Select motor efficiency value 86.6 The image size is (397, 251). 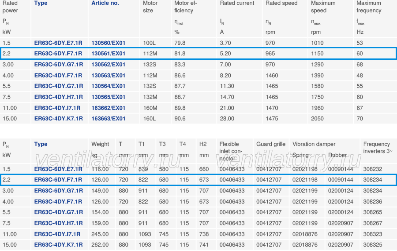pyautogui.click(x=180, y=76)
